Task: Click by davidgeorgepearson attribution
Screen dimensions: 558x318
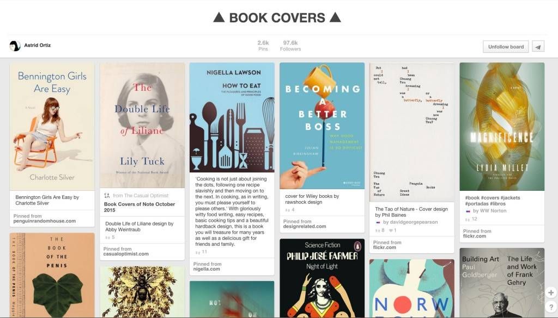Action: click(x=410, y=222)
